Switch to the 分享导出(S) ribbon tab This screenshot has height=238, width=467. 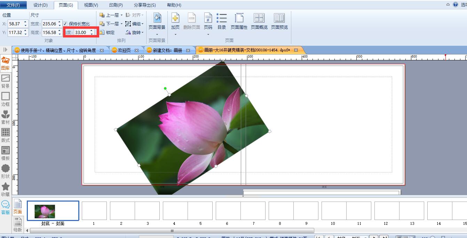[x=145, y=5]
